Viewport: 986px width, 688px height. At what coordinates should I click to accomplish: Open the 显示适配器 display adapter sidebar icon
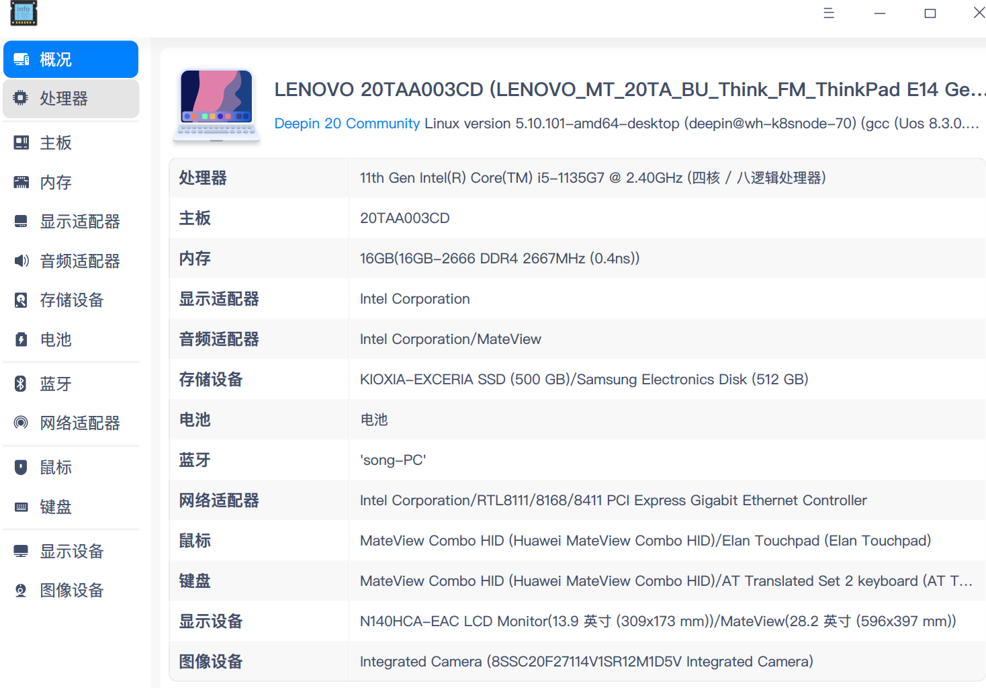pos(21,221)
